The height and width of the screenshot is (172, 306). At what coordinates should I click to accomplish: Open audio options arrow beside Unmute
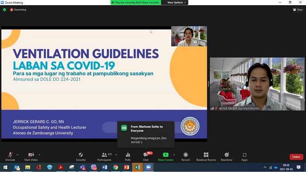coord(17,155)
